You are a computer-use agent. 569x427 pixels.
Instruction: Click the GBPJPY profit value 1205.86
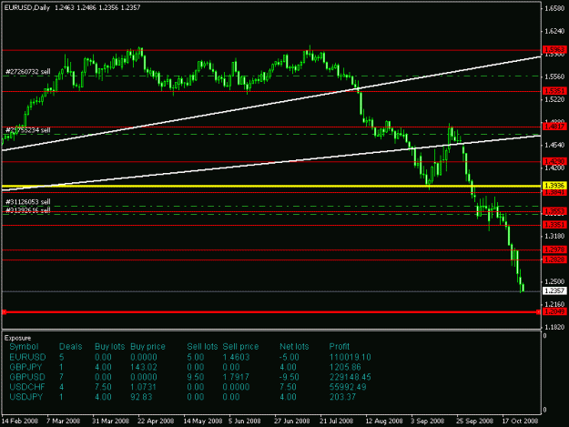345,367
